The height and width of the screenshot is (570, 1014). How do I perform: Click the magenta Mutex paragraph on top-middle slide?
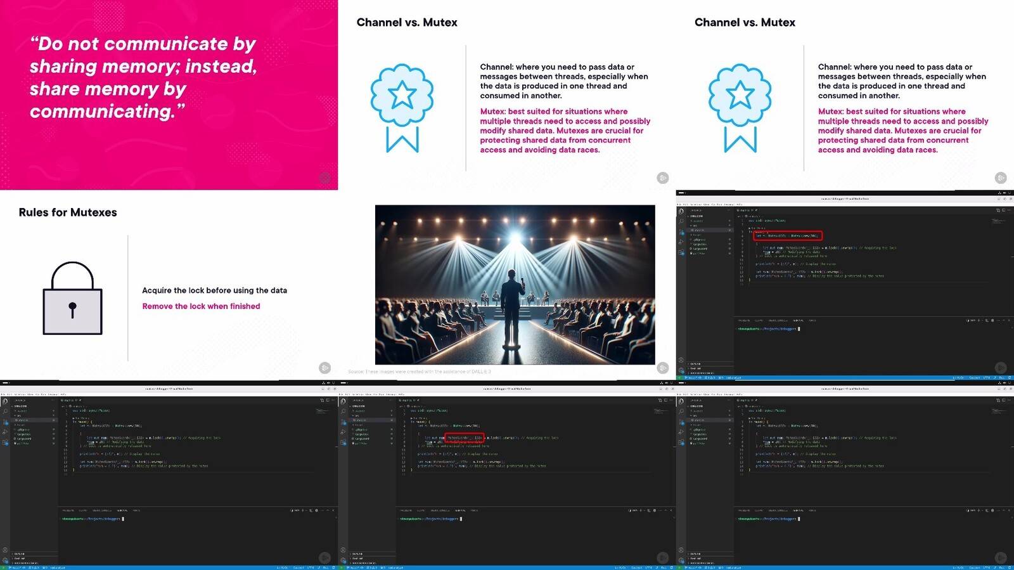[x=565, y=131]
